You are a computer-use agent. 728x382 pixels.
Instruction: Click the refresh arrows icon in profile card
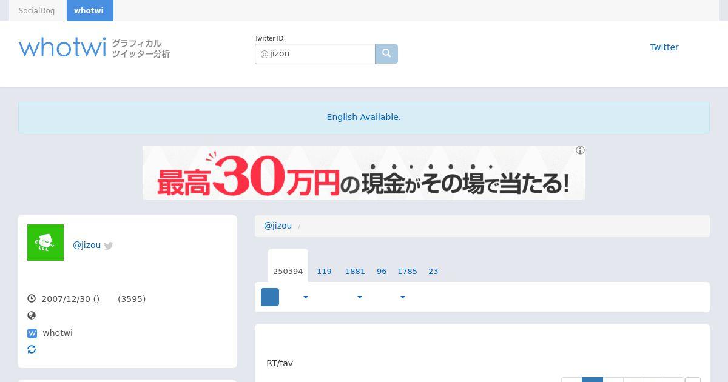click(x=32, y=349)
